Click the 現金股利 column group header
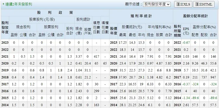219x108 pixels. coord(23,27)
